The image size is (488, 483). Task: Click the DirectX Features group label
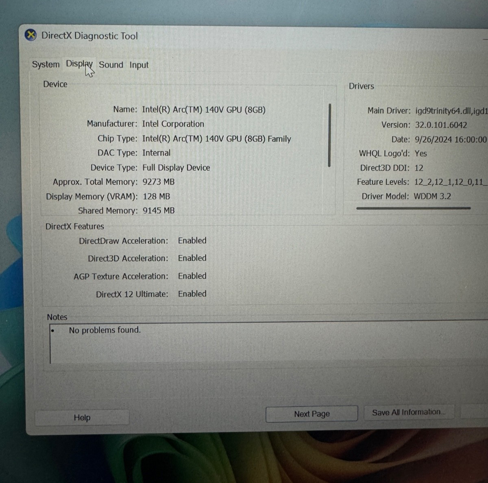pos(75,227)
